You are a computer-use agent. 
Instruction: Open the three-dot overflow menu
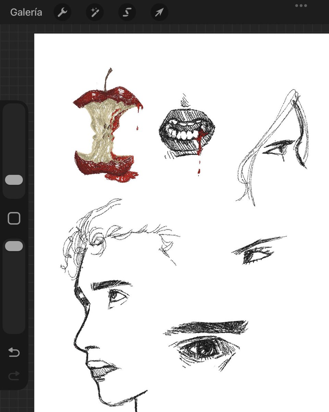pos(301,5)
